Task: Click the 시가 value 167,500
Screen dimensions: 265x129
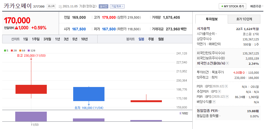Action: [79, 29]
